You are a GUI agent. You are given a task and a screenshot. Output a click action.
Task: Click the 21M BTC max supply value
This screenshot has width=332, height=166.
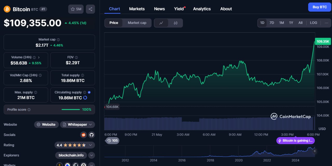pyautogui.click(x=26, y=98)
